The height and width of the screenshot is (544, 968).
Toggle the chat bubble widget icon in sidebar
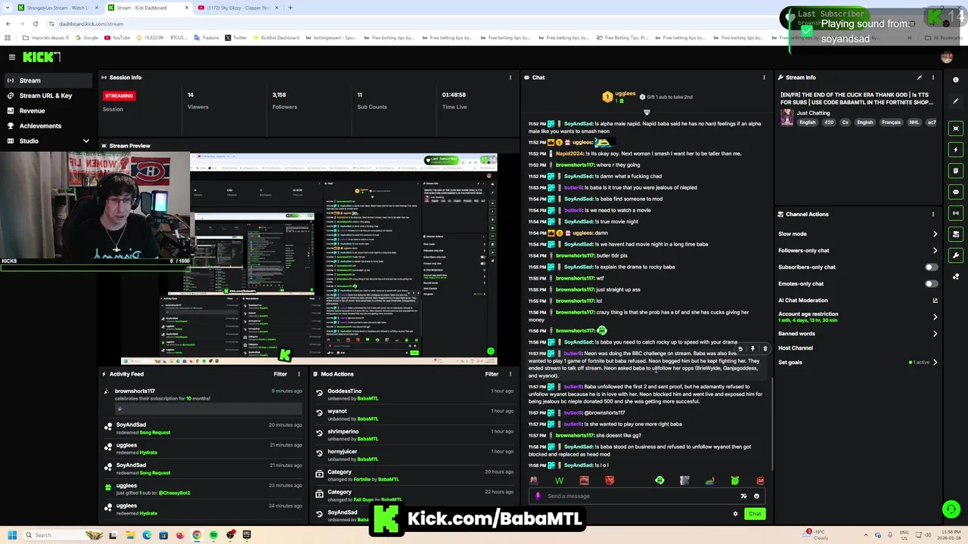(x=956, y=192)
